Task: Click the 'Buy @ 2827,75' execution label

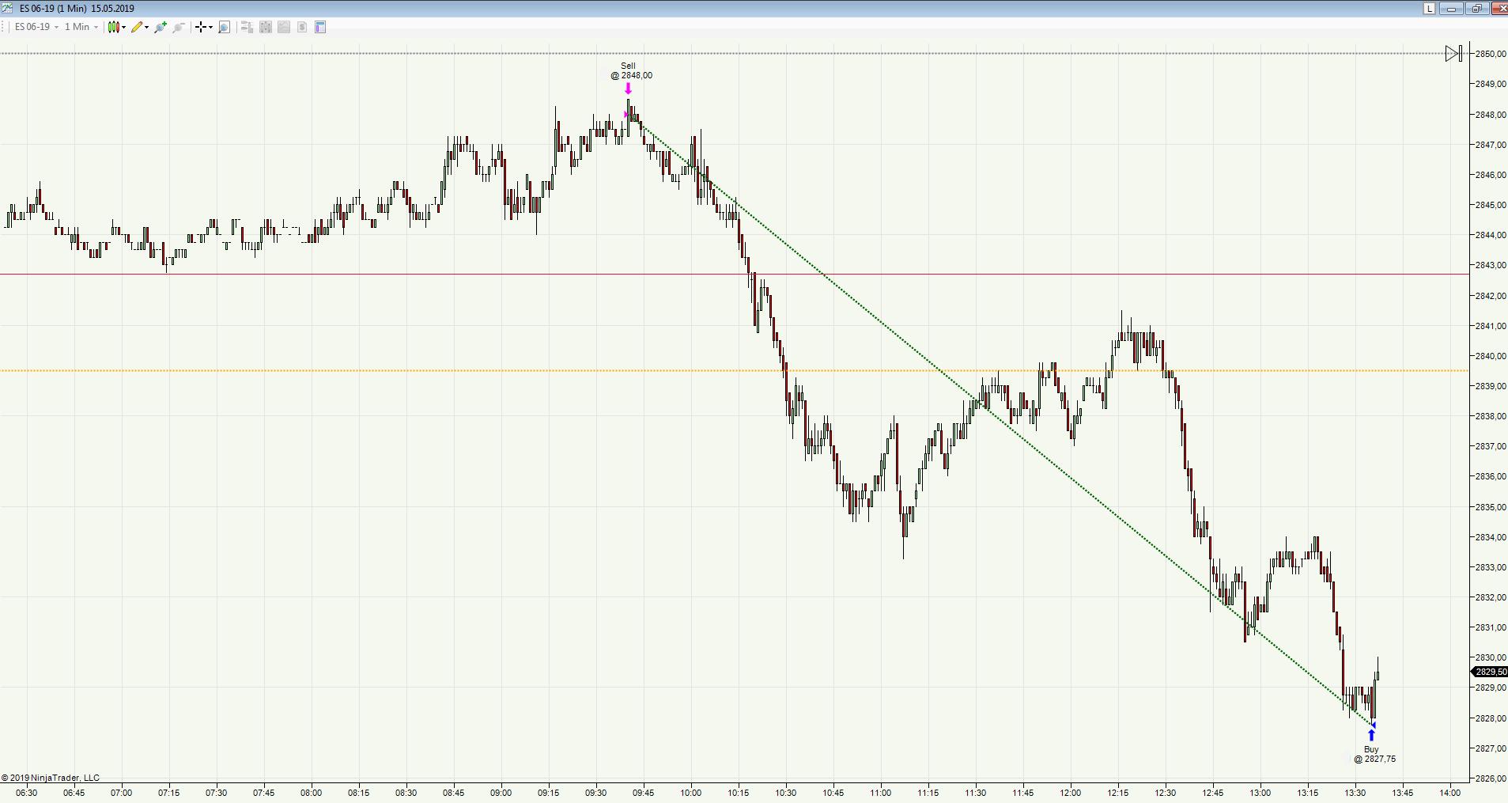Action: pos(1374,754)
